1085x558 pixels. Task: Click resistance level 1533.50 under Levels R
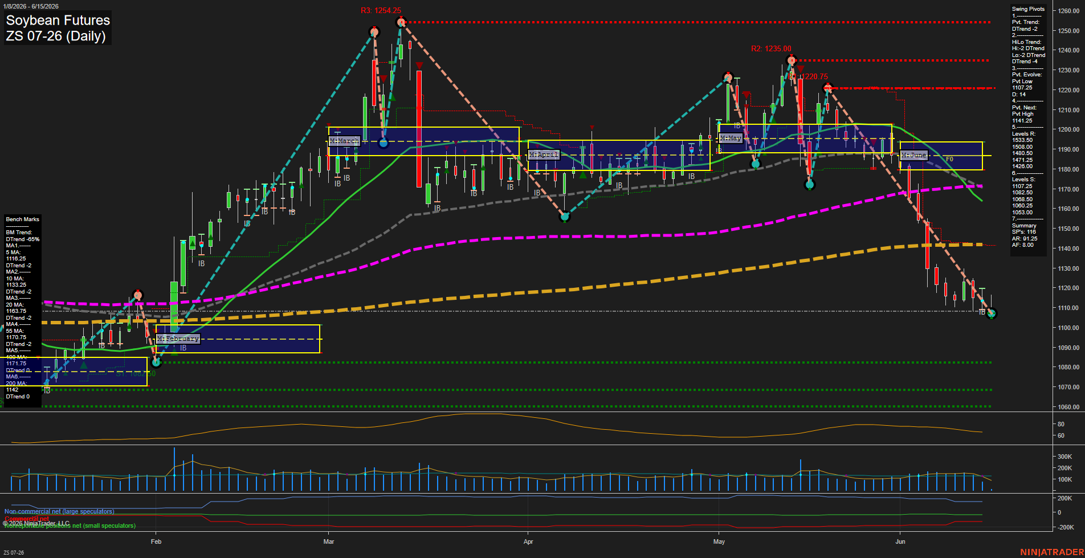click(x=1022, y=140)
